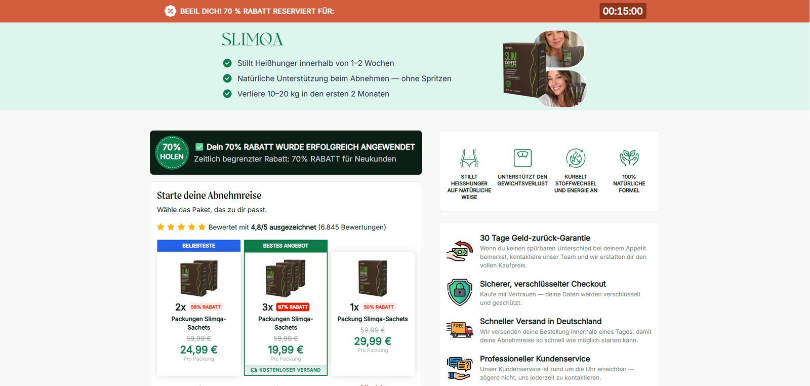Viewport: 810px width, 386px height.
Task: Click the upper woman photo holding the product
Action: pos(561,48)
